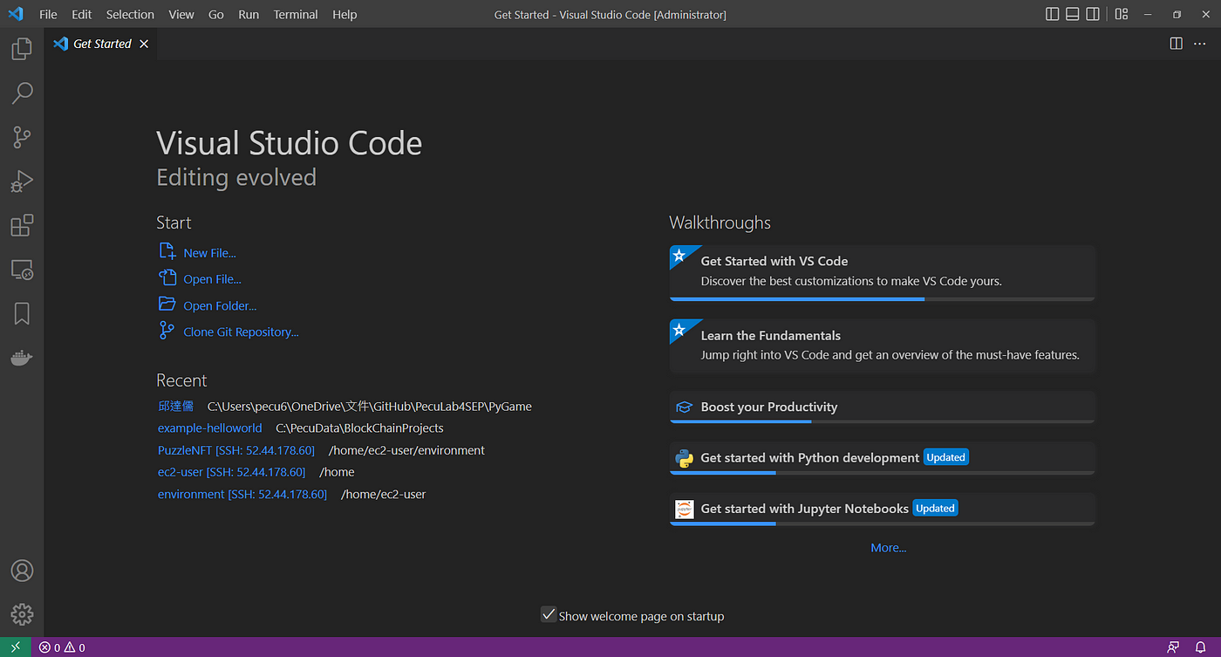Toggle Show welcome page on startup checkbox
The width and height of the screenshot is (1221, 657).
(549, 614)
